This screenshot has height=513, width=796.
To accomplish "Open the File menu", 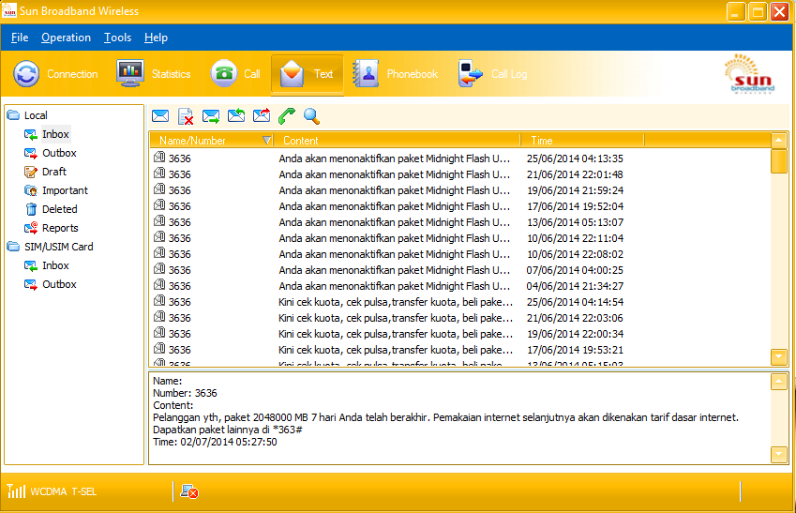I will [x=20, y=38].
